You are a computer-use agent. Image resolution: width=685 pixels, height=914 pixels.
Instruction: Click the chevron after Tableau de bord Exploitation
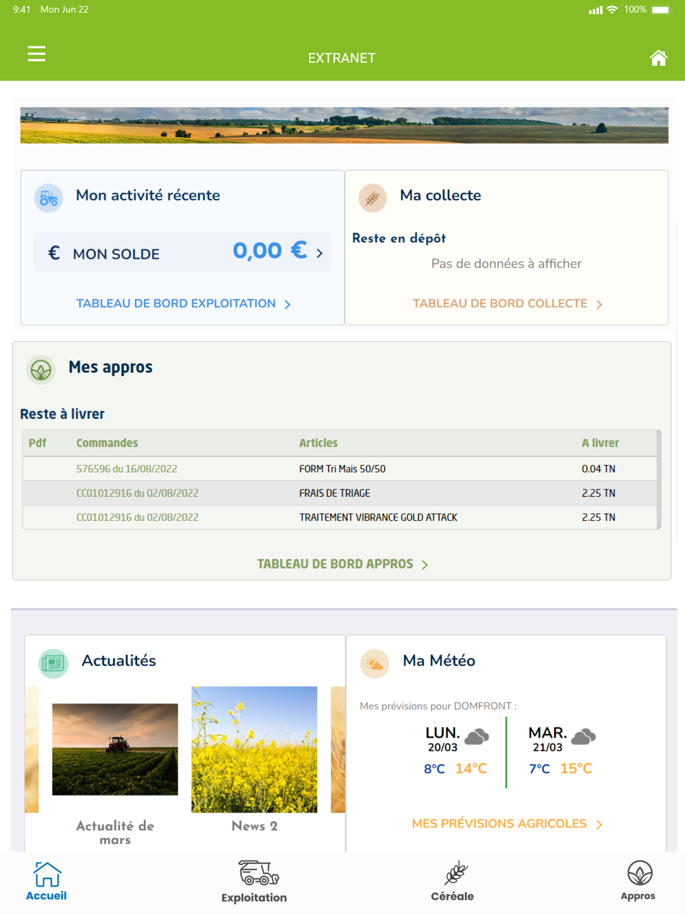[288, 304]
